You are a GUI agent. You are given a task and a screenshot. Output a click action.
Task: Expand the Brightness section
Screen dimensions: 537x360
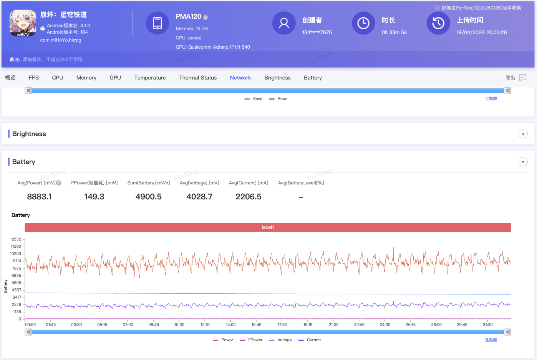tap(523, 134)
